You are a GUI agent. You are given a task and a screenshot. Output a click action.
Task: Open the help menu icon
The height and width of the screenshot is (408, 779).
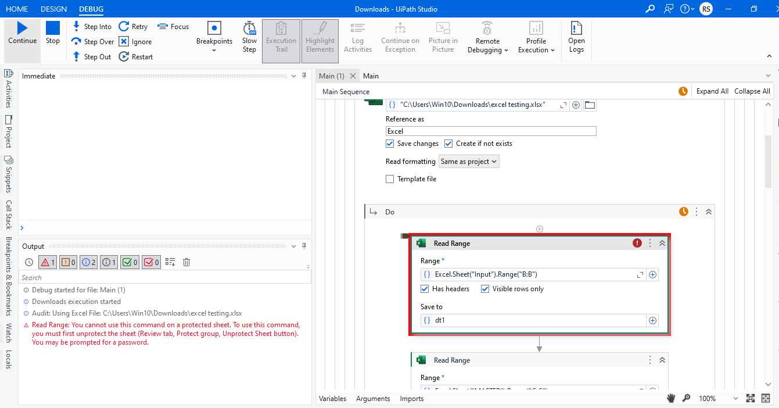[x=687, y=9]
